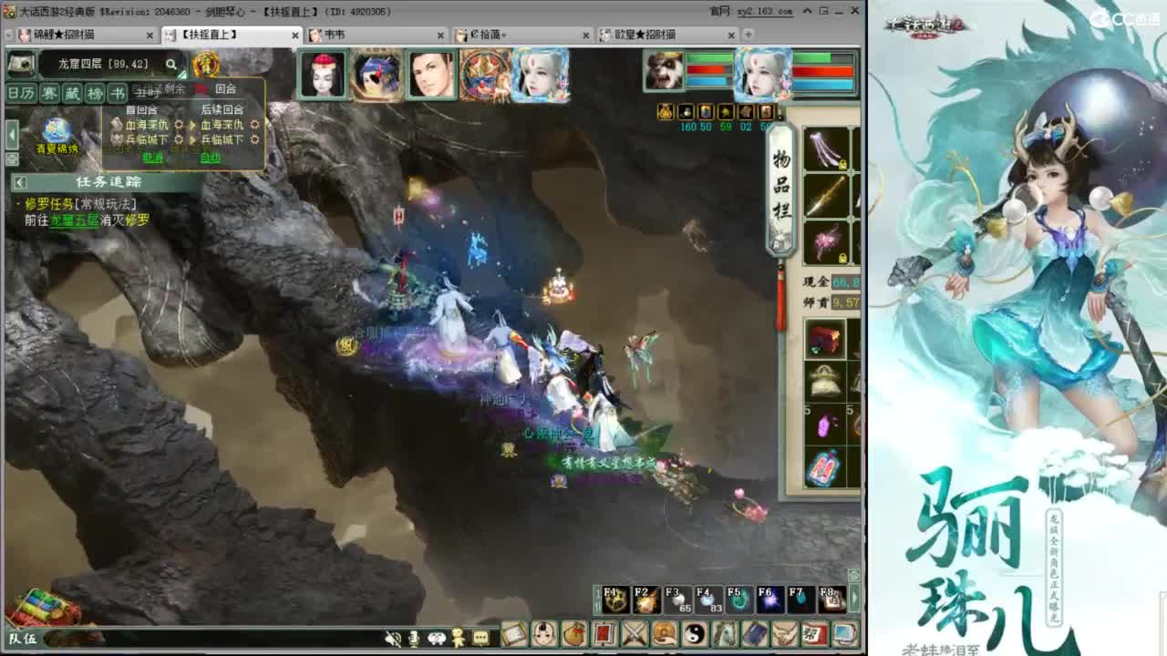Open the money bag inventory icon

click(574, 633)
